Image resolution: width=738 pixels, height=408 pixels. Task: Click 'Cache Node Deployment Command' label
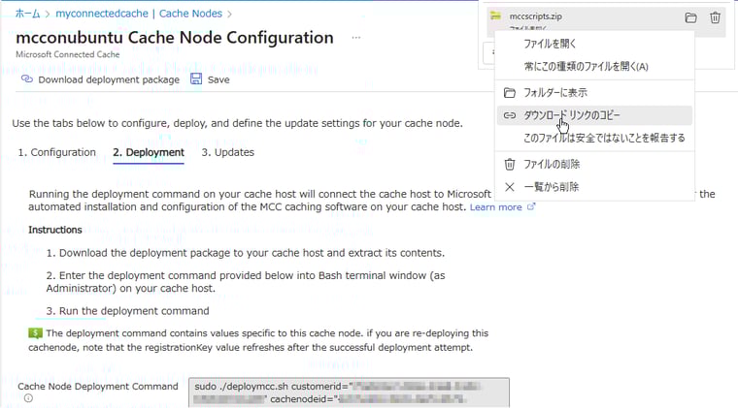pyautogui.click(x=98, y=387)
